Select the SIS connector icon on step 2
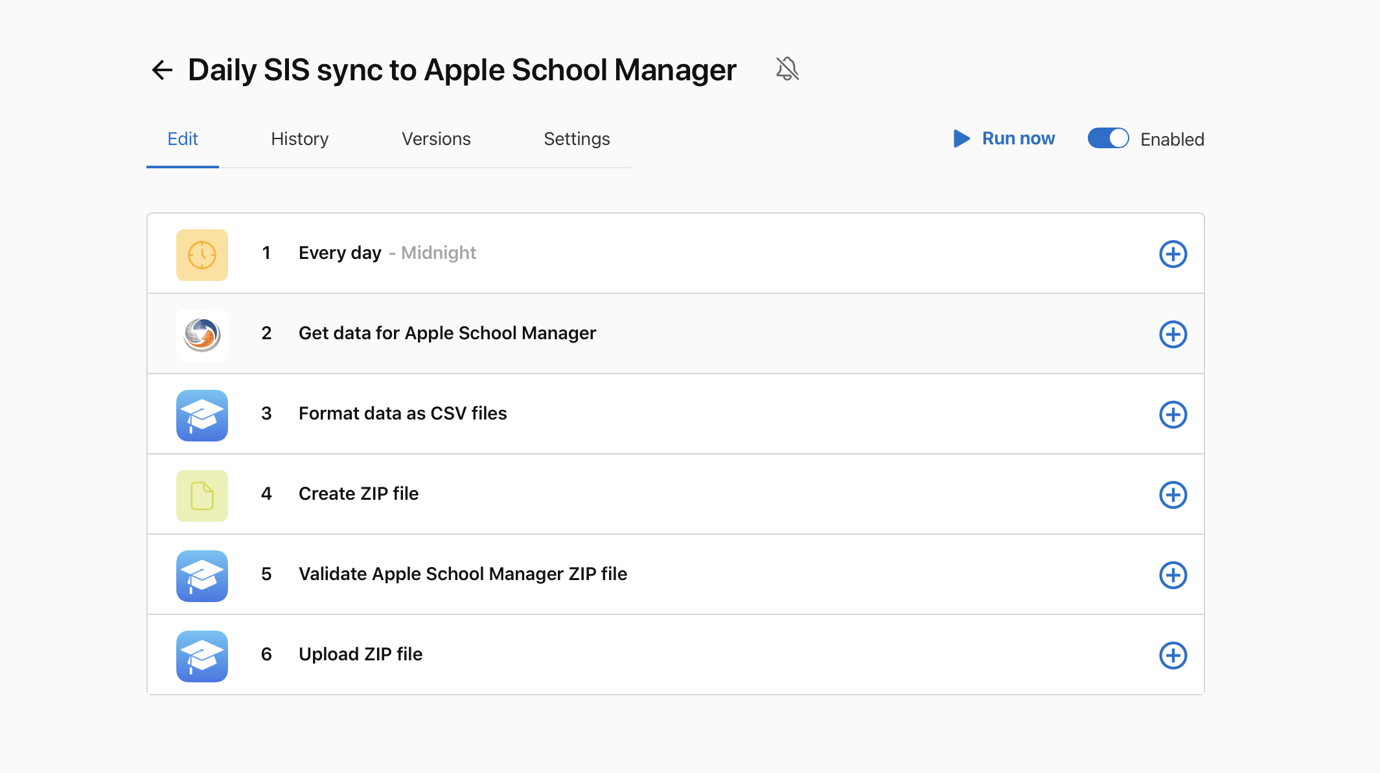This screenshot has width=1380, height=773. 201,335
